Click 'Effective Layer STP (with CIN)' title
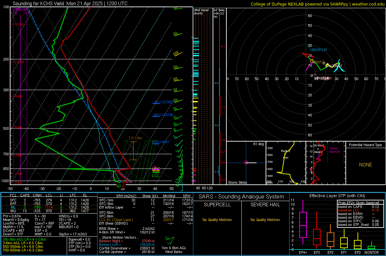The width and height of the screenshot is (386, 256). click(x=337, y=196)
